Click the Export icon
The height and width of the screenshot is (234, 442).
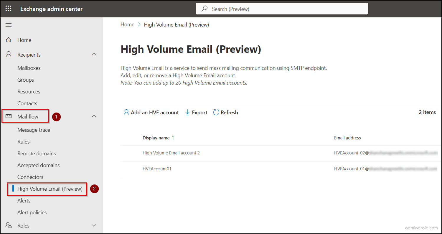tap(188, 112)
